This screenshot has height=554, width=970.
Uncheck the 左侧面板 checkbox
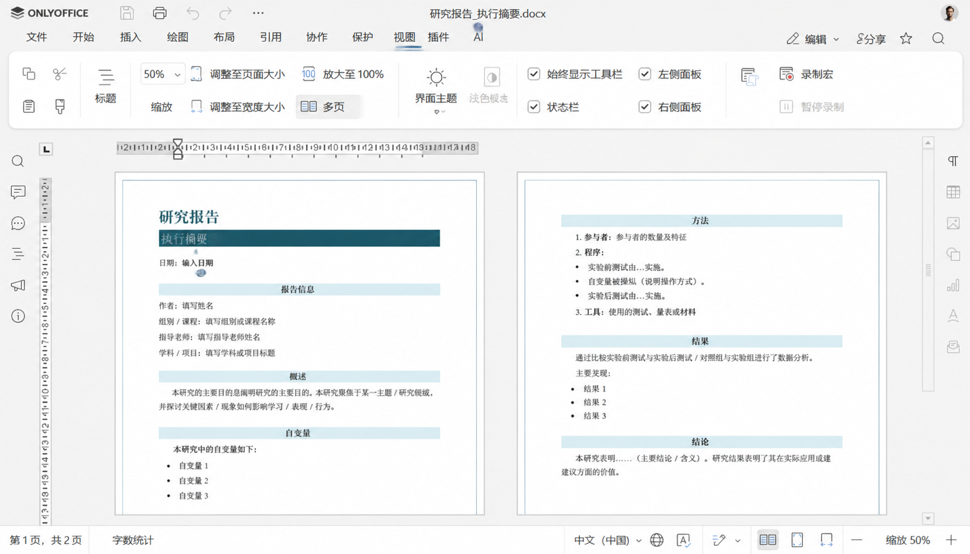click(645, 74)
